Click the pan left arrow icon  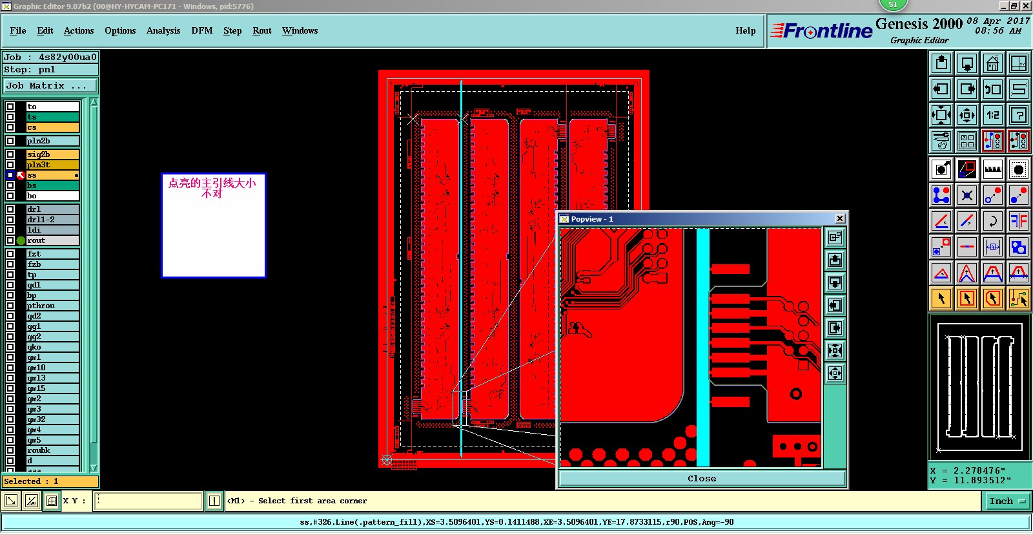pyautogui.click(x=941, y=89)
